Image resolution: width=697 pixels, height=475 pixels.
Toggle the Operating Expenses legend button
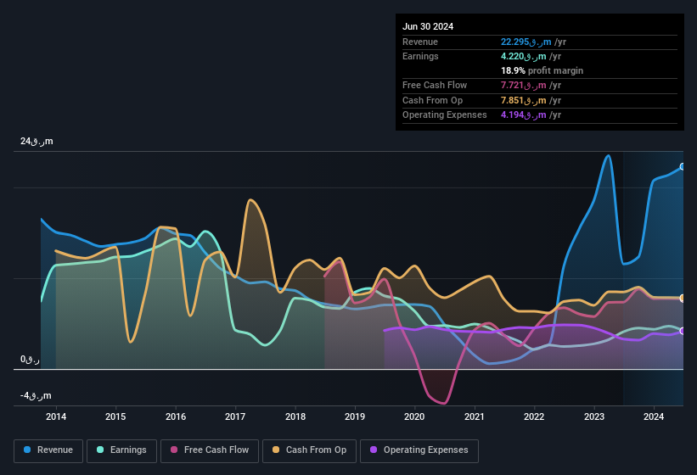pyautogui.click(x=419, y=450)
